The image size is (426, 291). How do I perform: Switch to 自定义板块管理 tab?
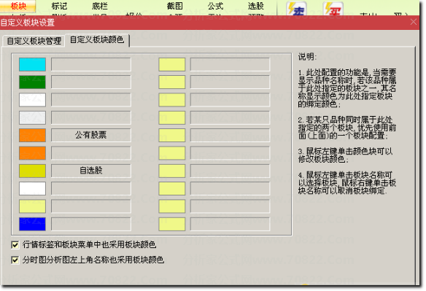click(x=34, y=41)
